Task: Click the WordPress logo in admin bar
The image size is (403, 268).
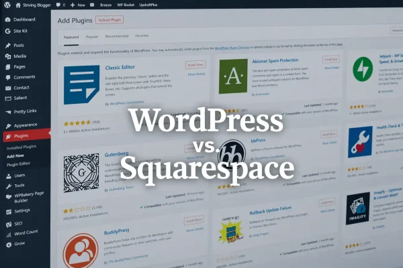Action: coord(5,4)
